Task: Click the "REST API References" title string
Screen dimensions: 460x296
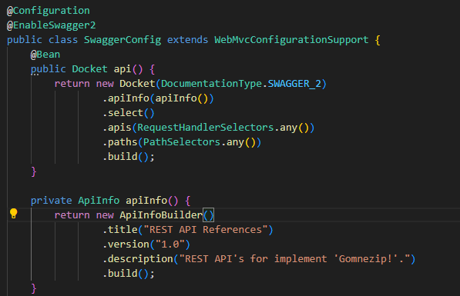Action: pyautogui.click(x=206, y=230)
